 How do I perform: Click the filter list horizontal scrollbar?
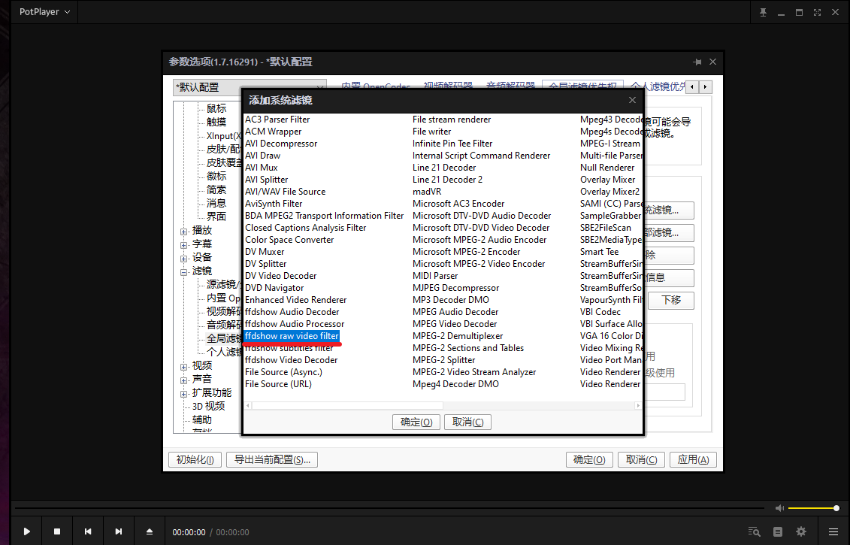click(x=443, y=405)
